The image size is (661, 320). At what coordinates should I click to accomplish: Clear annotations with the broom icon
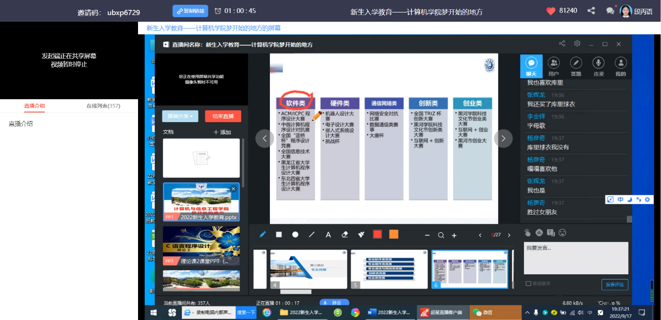(x=361, y=235)
